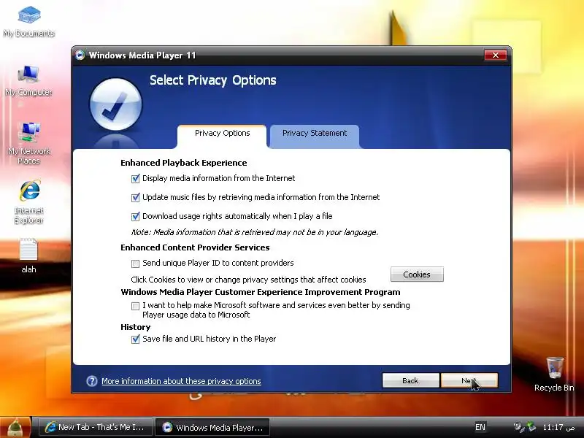Screen dimensions: 584x438
Task: Click the 11:17 clock in the tray
Action: click(558, 427)
